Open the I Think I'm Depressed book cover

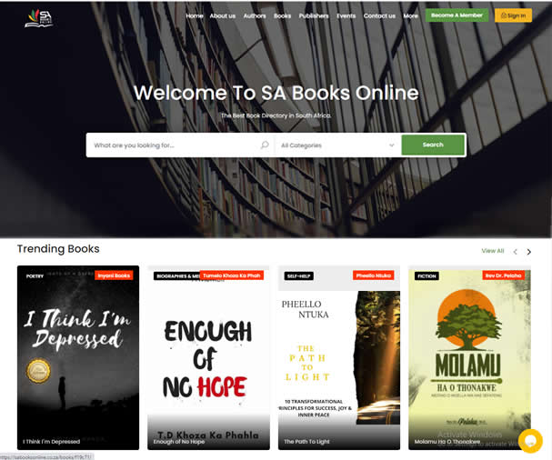point(78,357)
